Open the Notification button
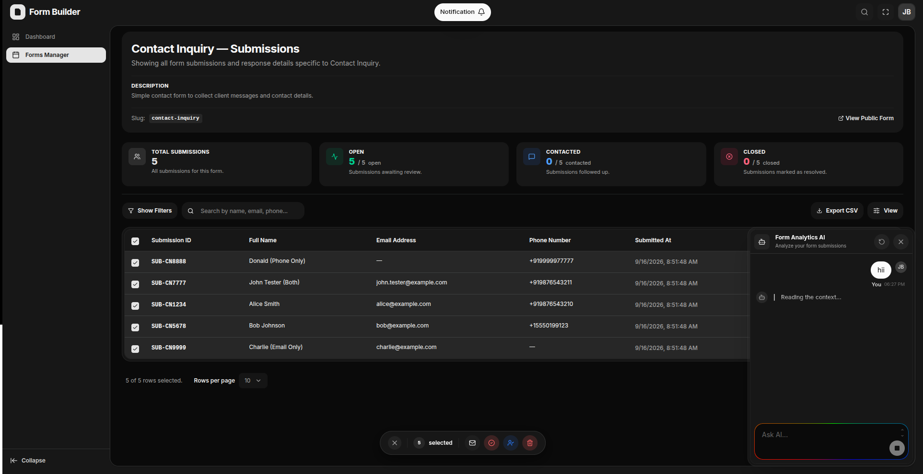Image resolution: width=923 pixels, height=474 pixels. (463, 12)
